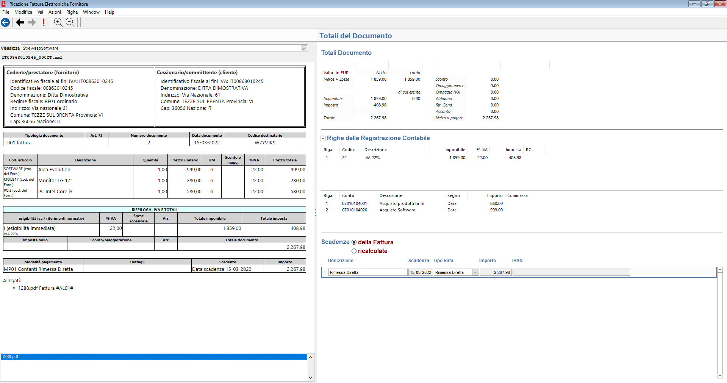Open the Tipo Rata dropdown arrow
This screenshot has width=727, height=383.
[475, 272]
